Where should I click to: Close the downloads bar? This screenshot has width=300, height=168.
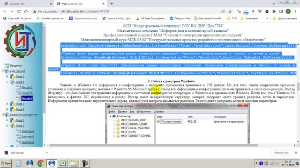(296, 153)
